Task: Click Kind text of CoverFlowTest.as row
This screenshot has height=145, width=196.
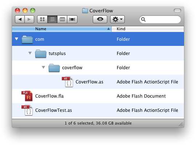Action: pos(147,110)
